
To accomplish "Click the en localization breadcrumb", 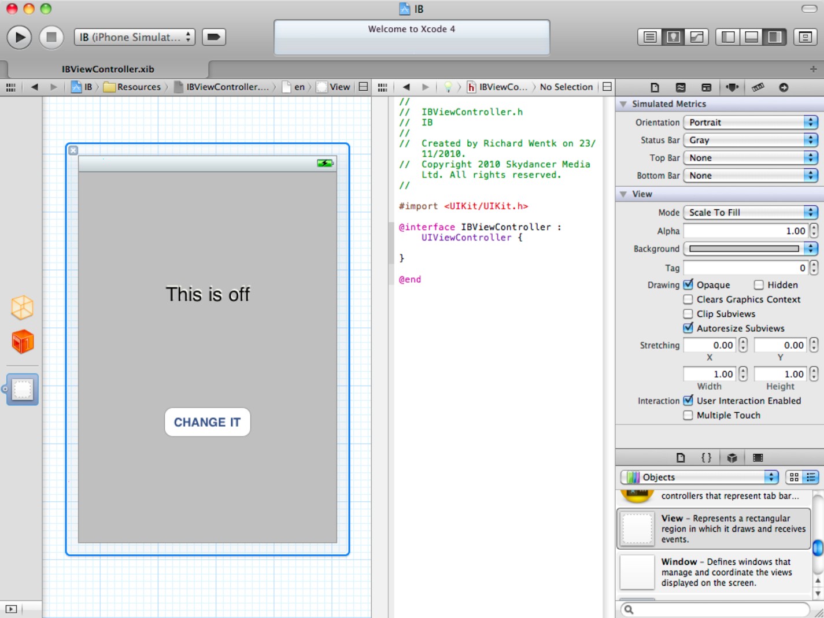I will click(294, 87).
